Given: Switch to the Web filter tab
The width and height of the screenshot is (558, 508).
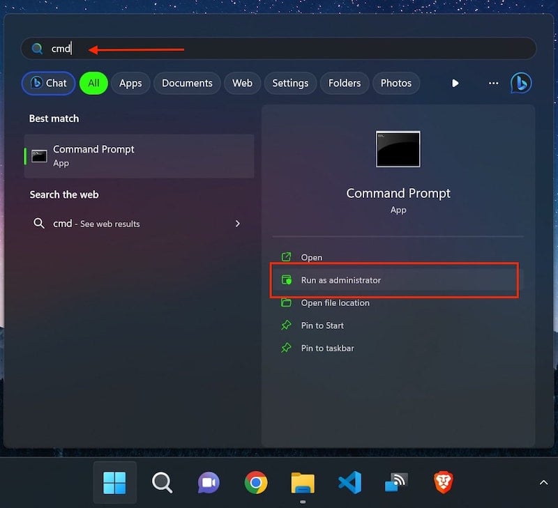Looking at the screenshot, I should pyautogui.click(x=242, y=83).
